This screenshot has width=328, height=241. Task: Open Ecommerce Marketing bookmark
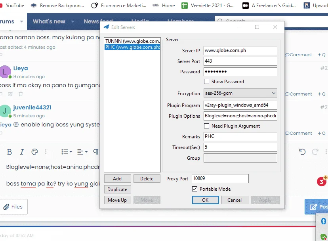click(x=119, y=6)
